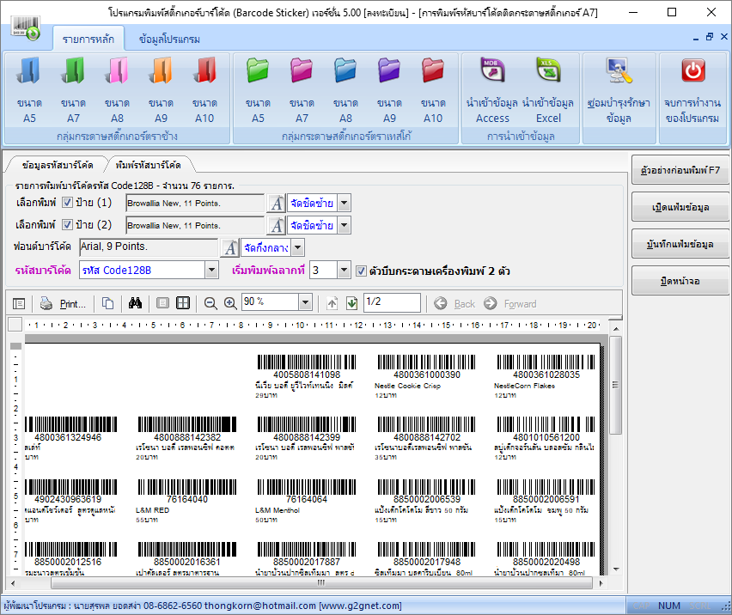
Task: Click the preview vertical scrollbar thumb
Action: [616, 386]
